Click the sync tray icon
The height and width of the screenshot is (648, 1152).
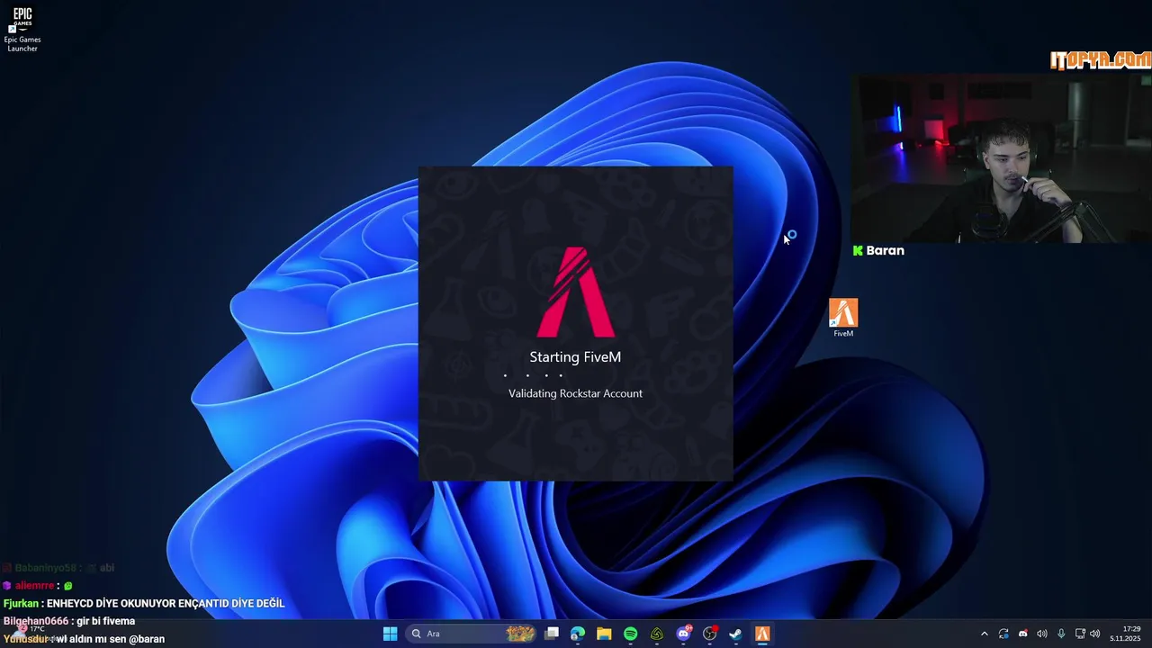pyautogui.click(x=1003, y=634)
